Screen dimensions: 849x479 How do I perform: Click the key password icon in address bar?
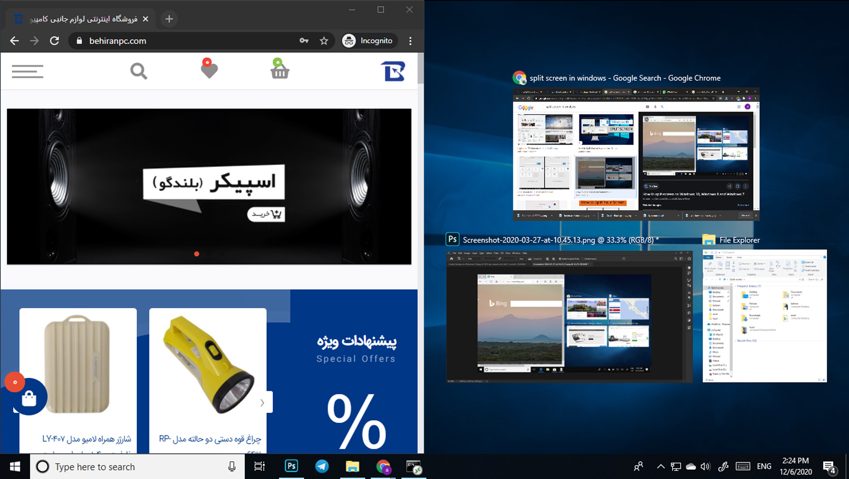[x=304, y=41]
